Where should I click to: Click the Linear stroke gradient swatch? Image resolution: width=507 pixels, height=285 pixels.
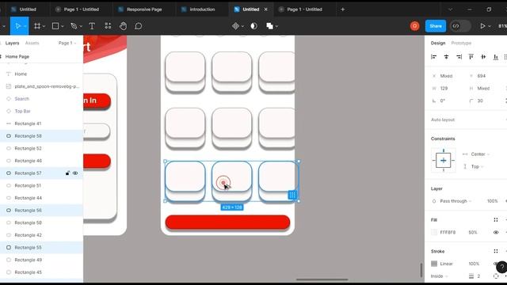pos(434,264)
